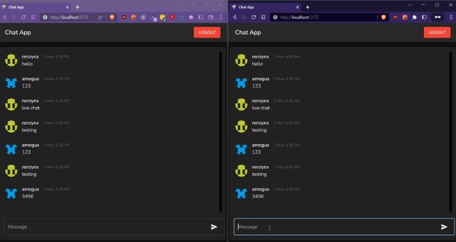Click the private window glasses icon in the right window
The height and width of the screenshot is (242, 456).
pos(437,17)
